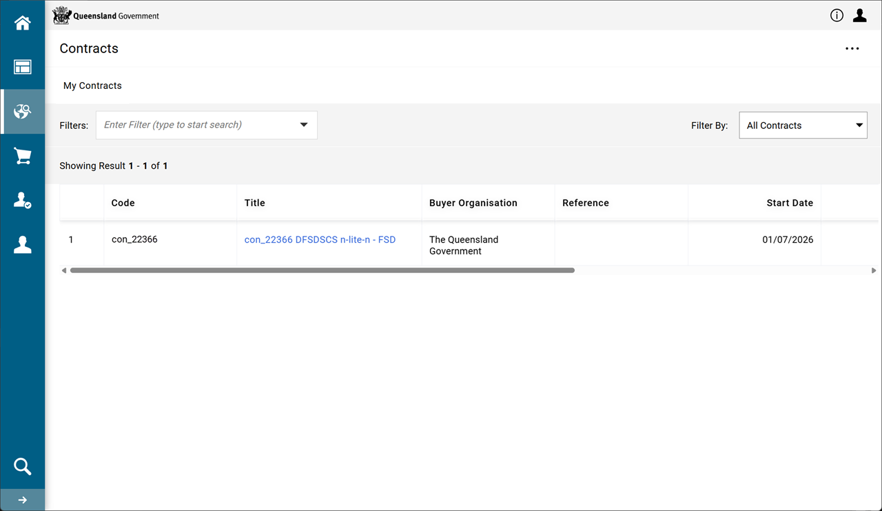Image resolution: width=882 pixels, height=511 pixels.
Task: Click the Queensland Government logo
Action: coord(106,16)
